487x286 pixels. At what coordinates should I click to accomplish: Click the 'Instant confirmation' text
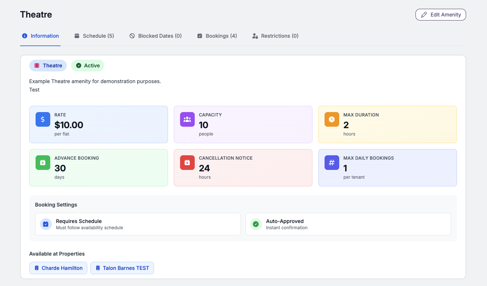point(287,228)
